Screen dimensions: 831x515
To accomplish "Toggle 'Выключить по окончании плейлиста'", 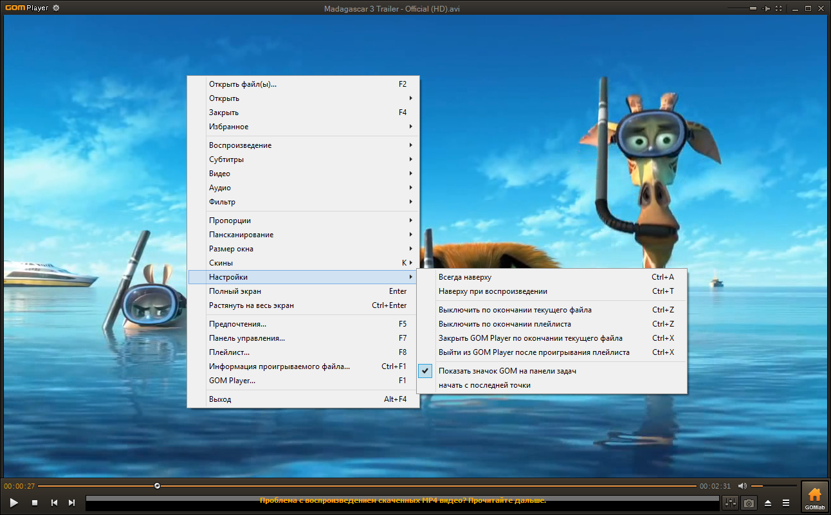I will [x=552, y=324].
